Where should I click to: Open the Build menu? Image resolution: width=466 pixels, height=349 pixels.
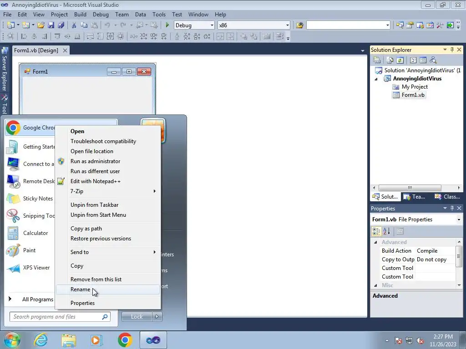click(x=80, y=14)
